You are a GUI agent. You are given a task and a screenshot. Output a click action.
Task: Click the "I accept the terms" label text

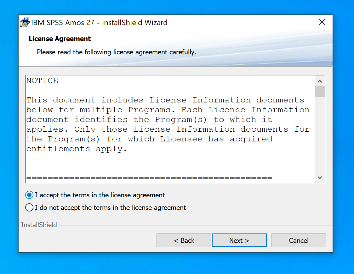100,195
